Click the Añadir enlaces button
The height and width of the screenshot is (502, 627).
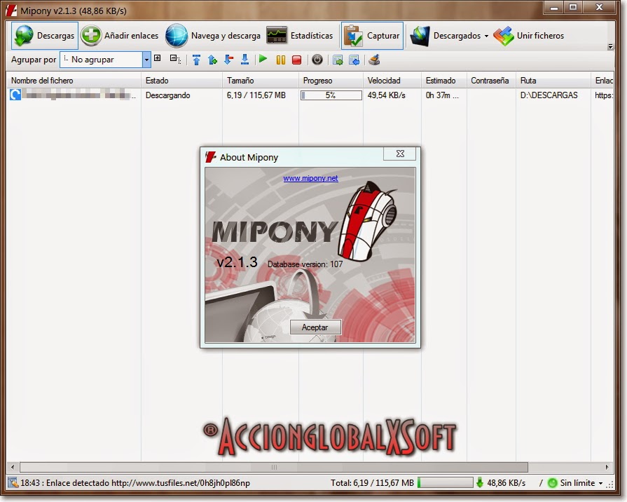(120, 36)
